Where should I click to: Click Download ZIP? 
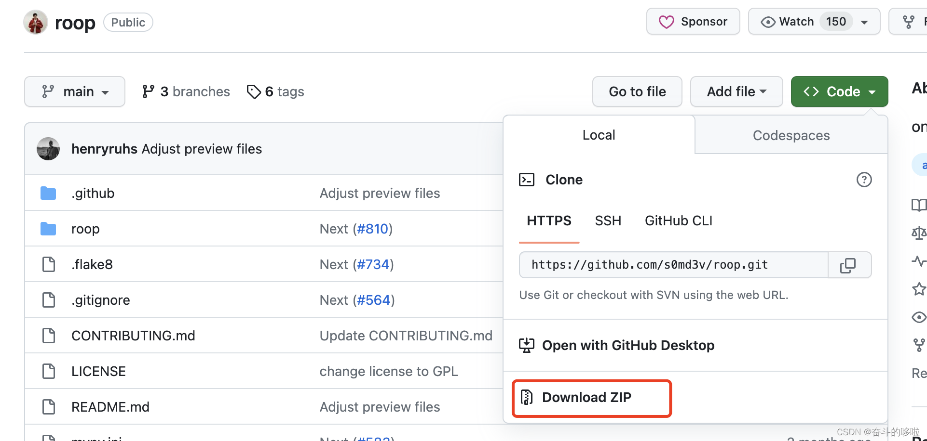click(x=586, y=397)
